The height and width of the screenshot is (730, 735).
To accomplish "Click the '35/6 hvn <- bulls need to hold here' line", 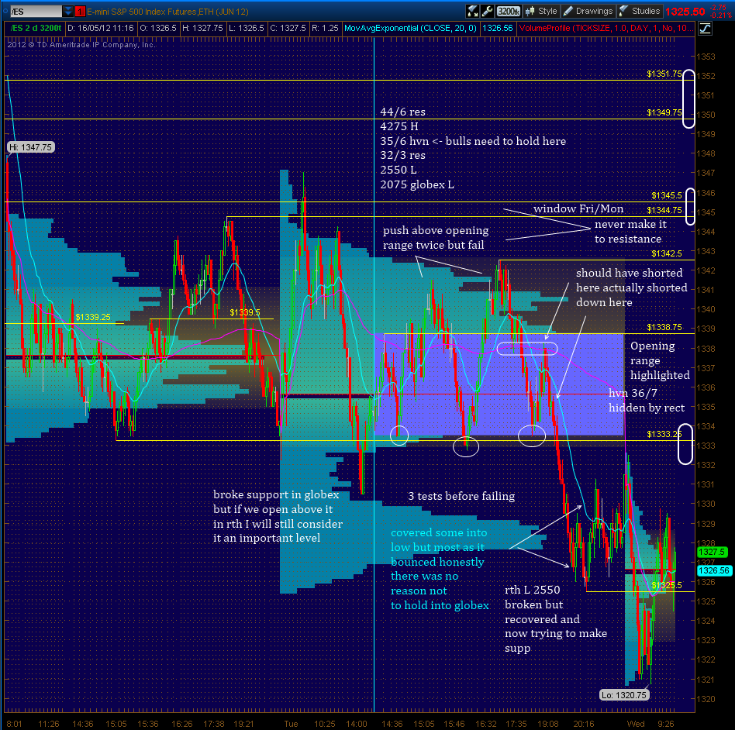I will [x=473, y=141].
